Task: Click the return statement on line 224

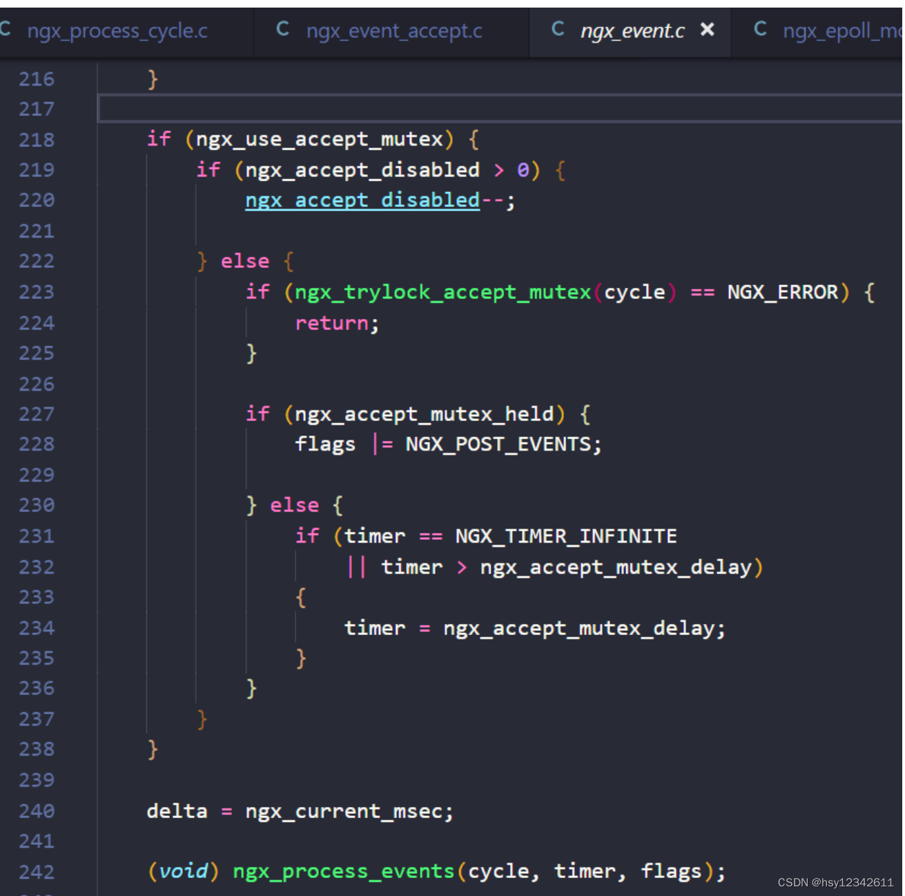Action: pos(333,322)
